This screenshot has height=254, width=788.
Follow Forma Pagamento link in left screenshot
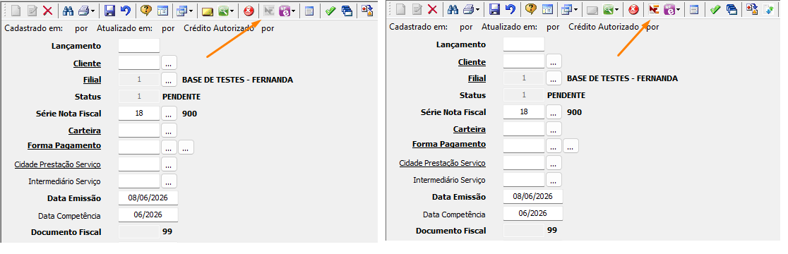64,145
